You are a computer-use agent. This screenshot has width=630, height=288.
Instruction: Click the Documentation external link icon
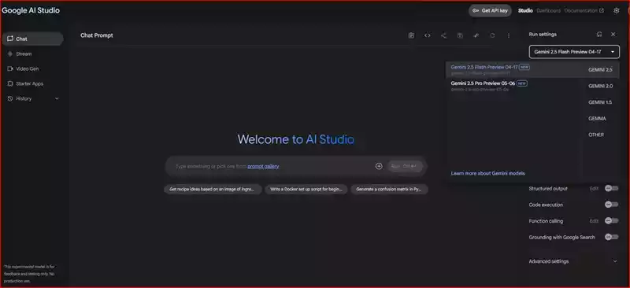(x=602, y=11)
